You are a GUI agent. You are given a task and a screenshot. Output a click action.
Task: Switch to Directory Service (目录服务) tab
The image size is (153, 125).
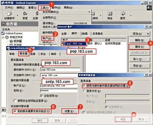(x=98, y=34)
